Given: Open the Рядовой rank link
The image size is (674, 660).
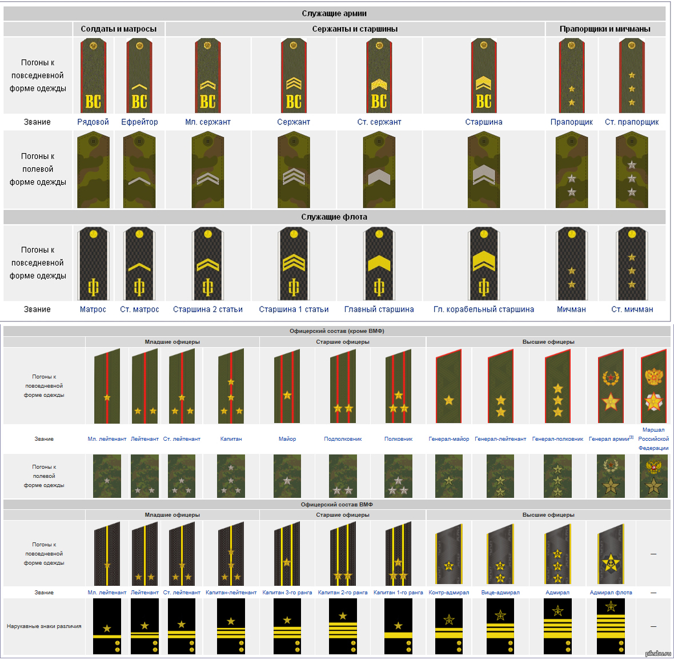Looking at the screenshot, I should click(93, 122).
